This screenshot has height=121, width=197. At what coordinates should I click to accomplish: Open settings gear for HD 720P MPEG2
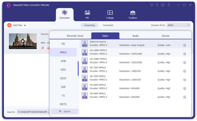(185, 71)
